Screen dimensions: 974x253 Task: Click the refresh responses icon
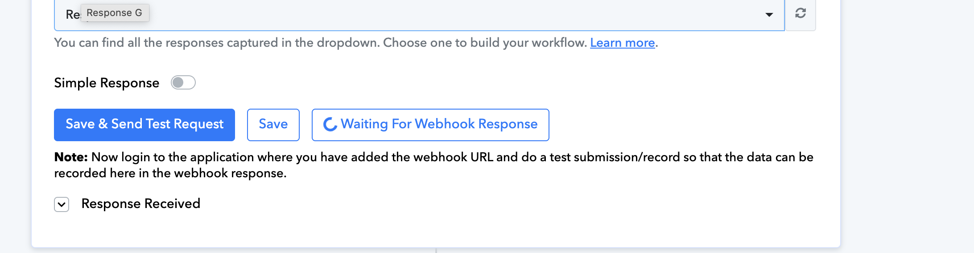(x=801, y=13)
